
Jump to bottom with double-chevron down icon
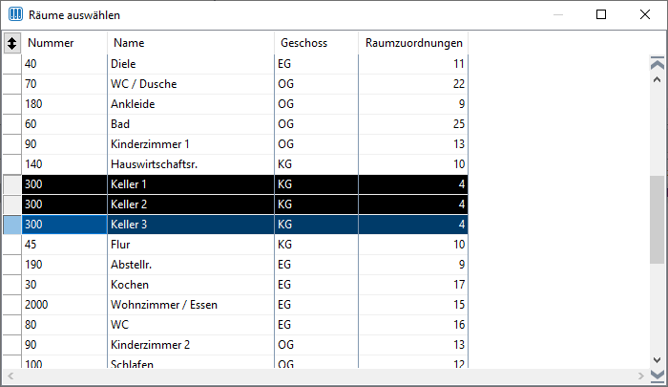click(658, 376)
